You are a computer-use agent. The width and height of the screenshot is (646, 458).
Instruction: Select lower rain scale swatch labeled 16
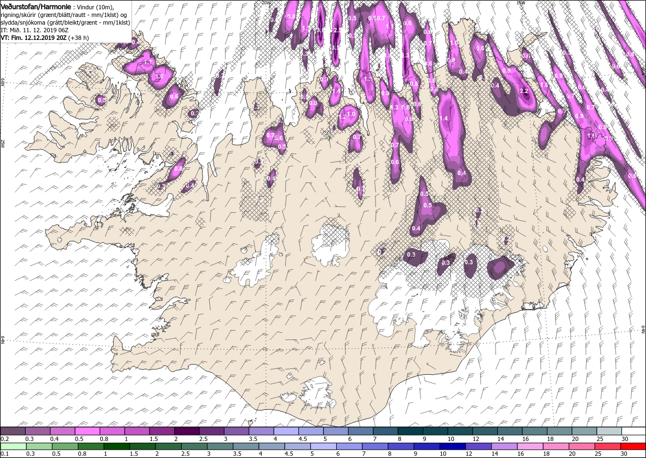click(529, 447)
